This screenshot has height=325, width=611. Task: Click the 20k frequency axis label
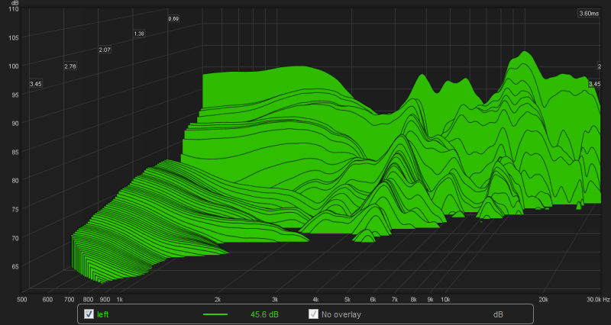pos(543,300)
